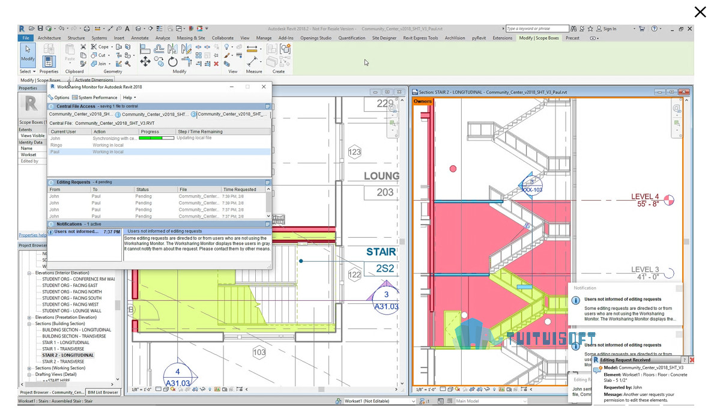The image size is (711, 418).
Task: Click the keyword search field in title bar
Action: pos(537,29)
